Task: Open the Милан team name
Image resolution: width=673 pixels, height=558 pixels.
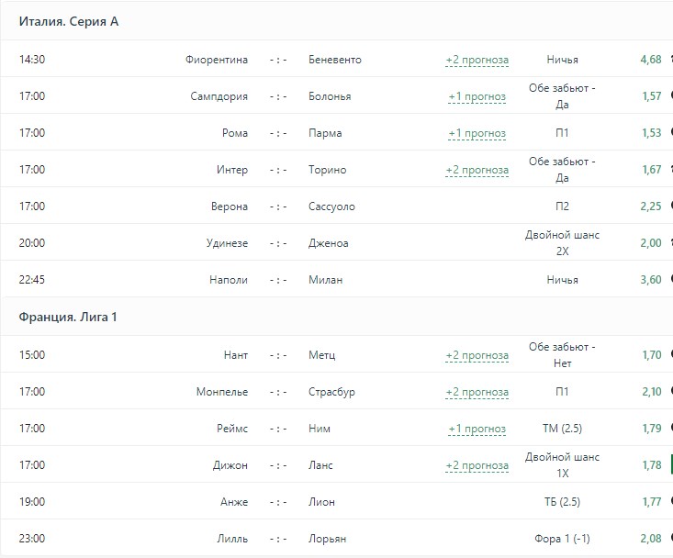Action: click(x=325, y=280)
